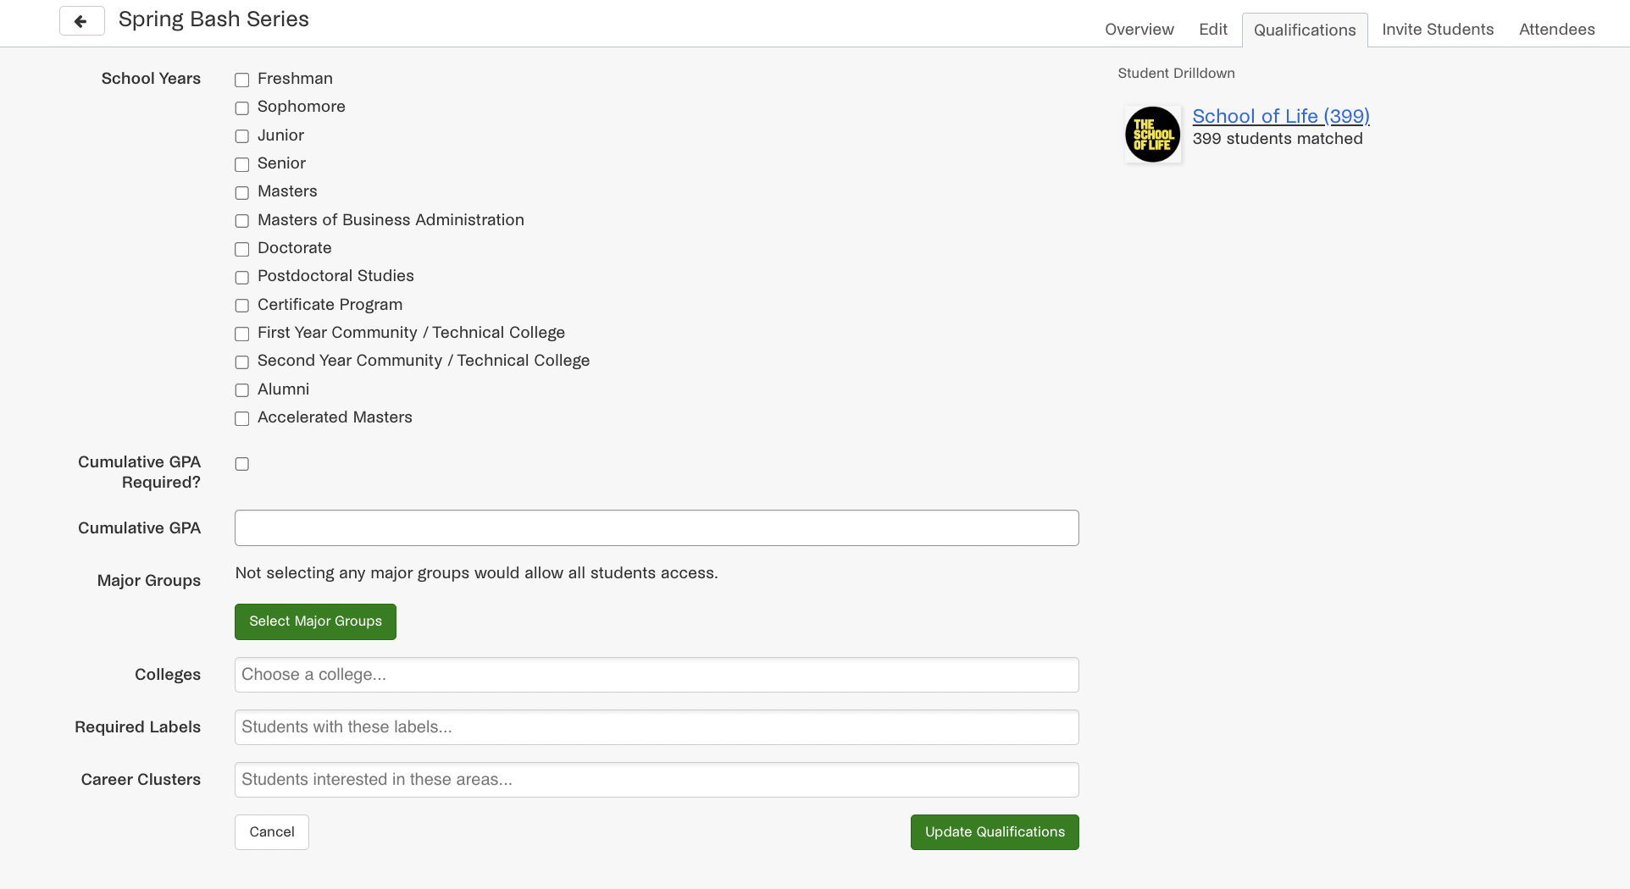Focus the Cumulative GPA input field
Screen dimensions: 1630x889
pos(657,528)
